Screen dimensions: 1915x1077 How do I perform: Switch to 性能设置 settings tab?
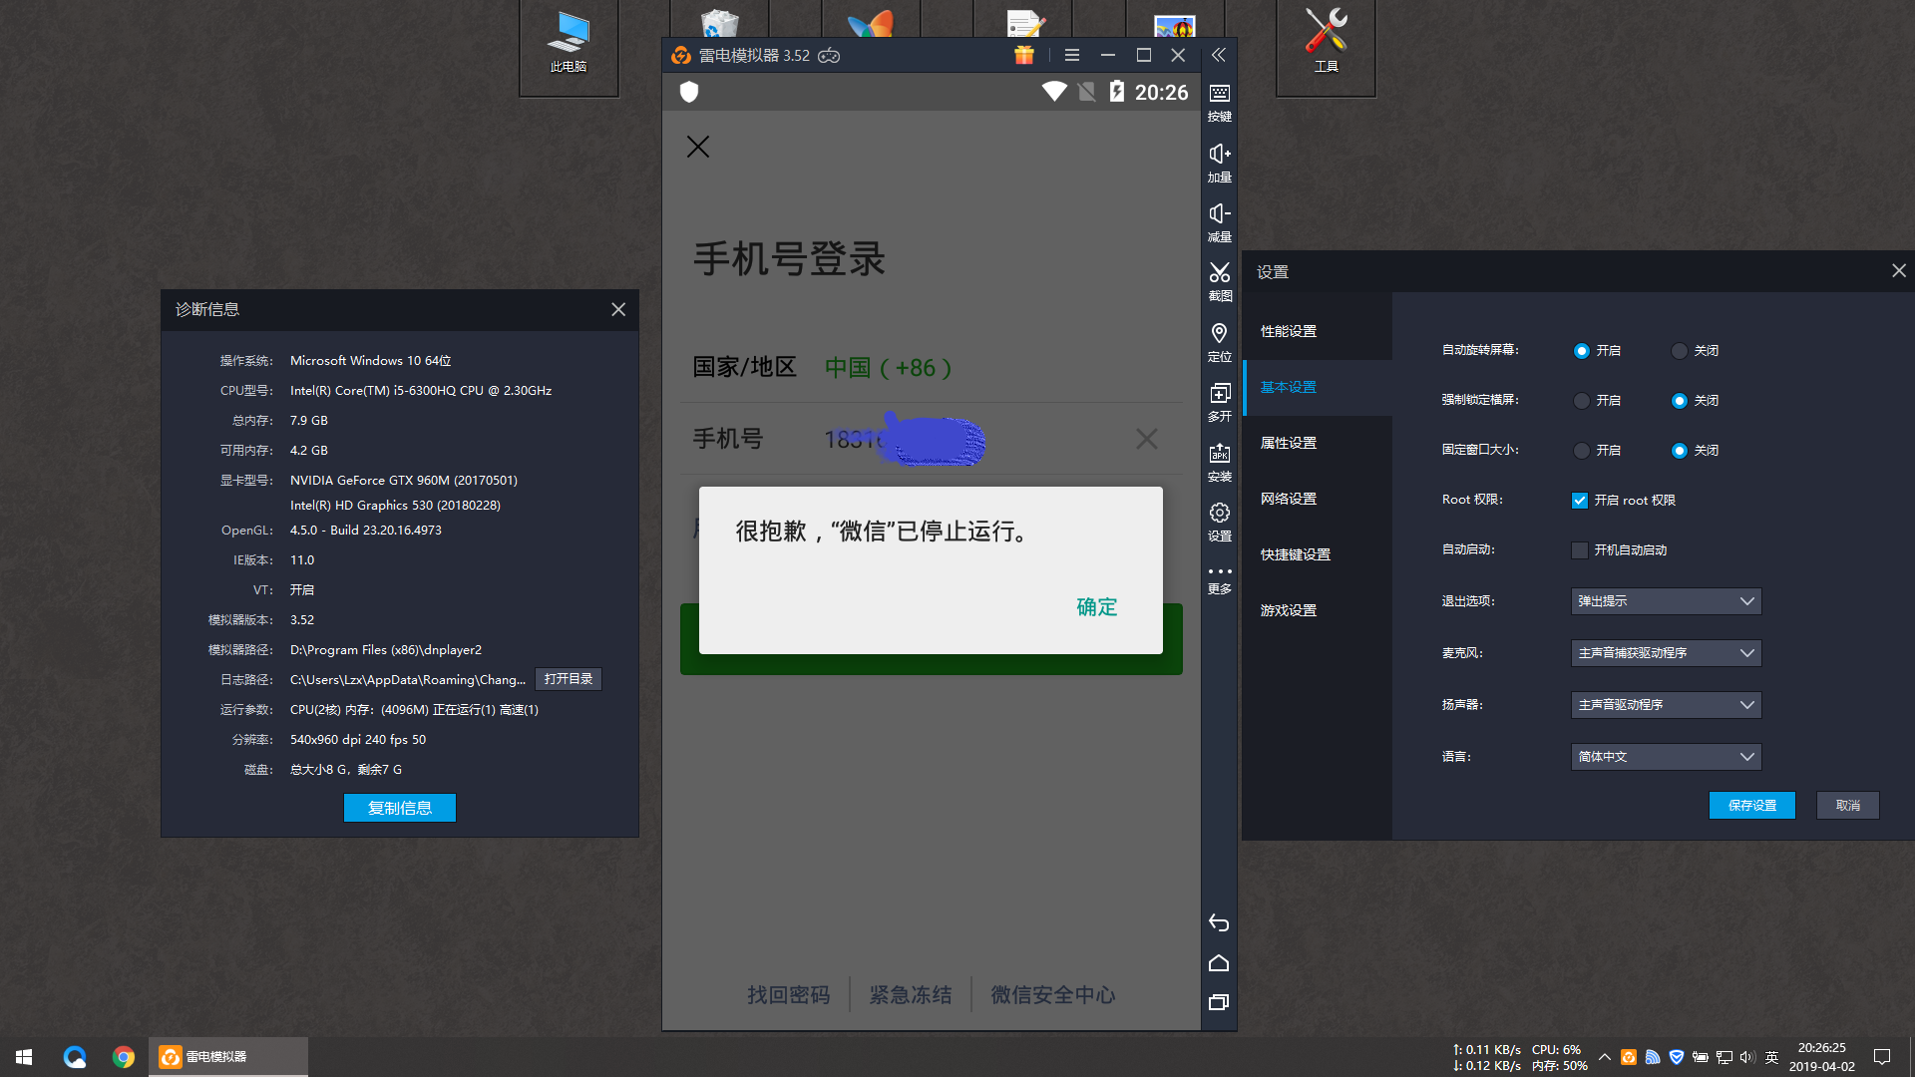[x=1289, y=331]
